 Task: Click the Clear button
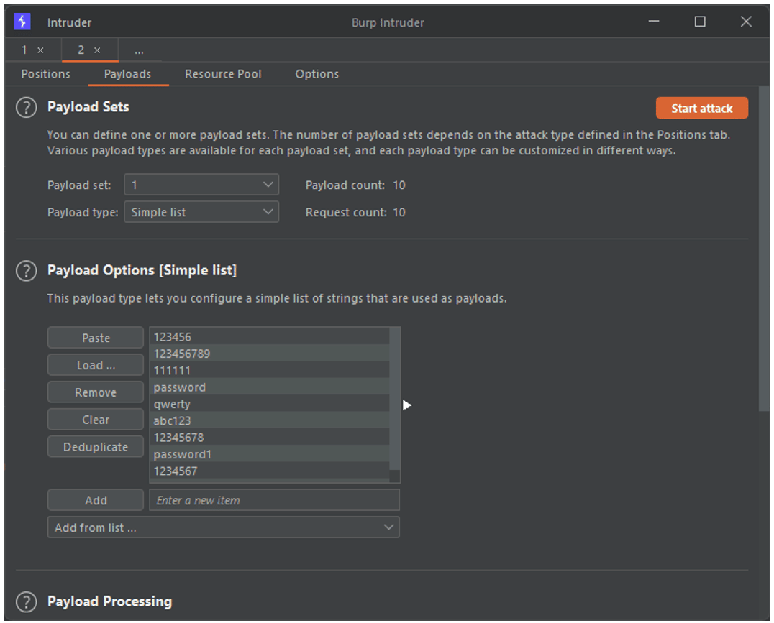pos(96,420)
